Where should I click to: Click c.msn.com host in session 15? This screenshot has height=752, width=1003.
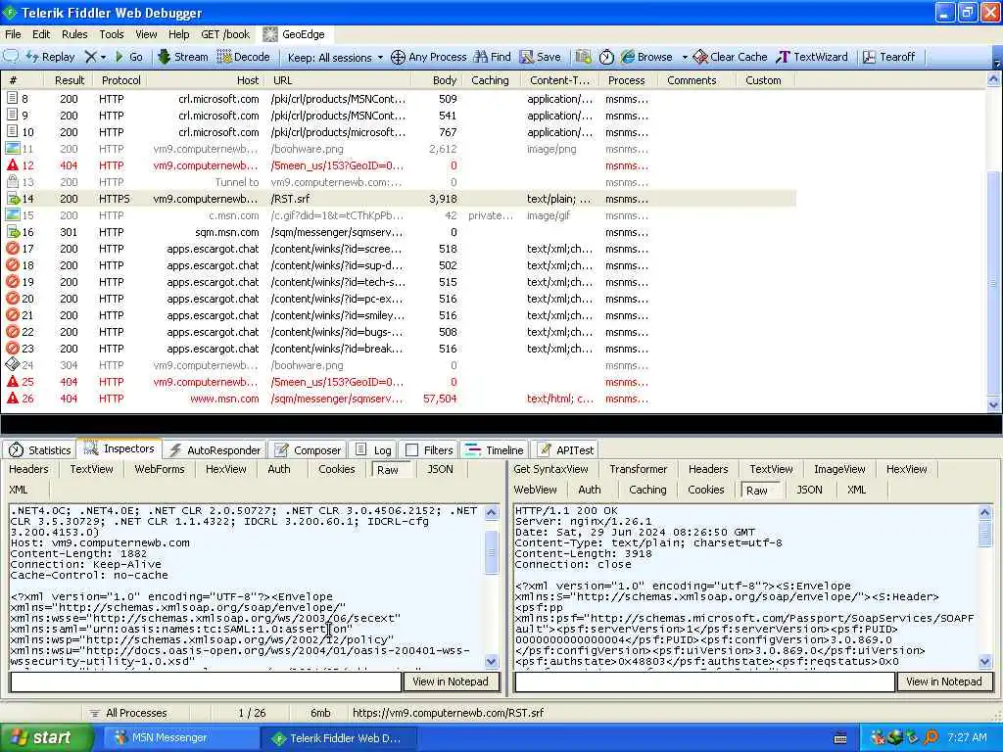pyautogui.click(x=233, y=215)
